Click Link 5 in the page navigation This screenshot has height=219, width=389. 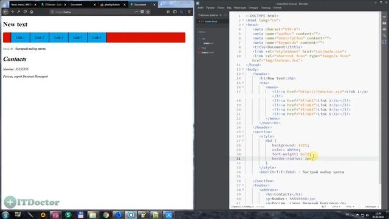click(97, 38)
